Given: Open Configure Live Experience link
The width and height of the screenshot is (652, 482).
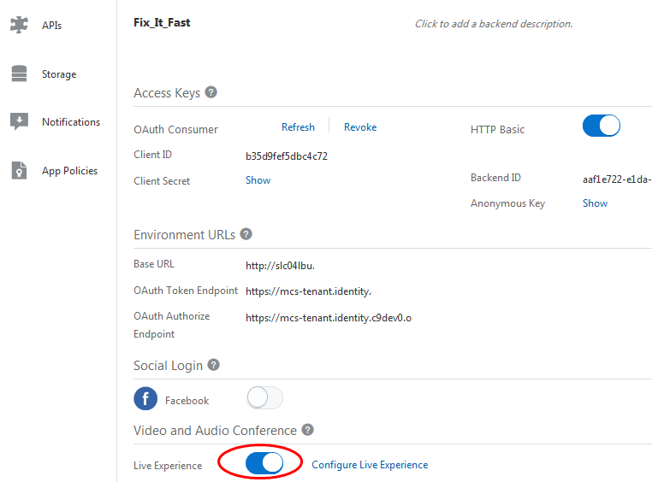Looking at the screenshot, I should coord(370,465).
